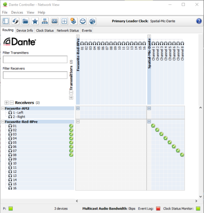This screenshot has width=204, height=213.
Task: Collapse the Spatial-Mic-Dante transmitter column
Action: click(x=149, y=36)
